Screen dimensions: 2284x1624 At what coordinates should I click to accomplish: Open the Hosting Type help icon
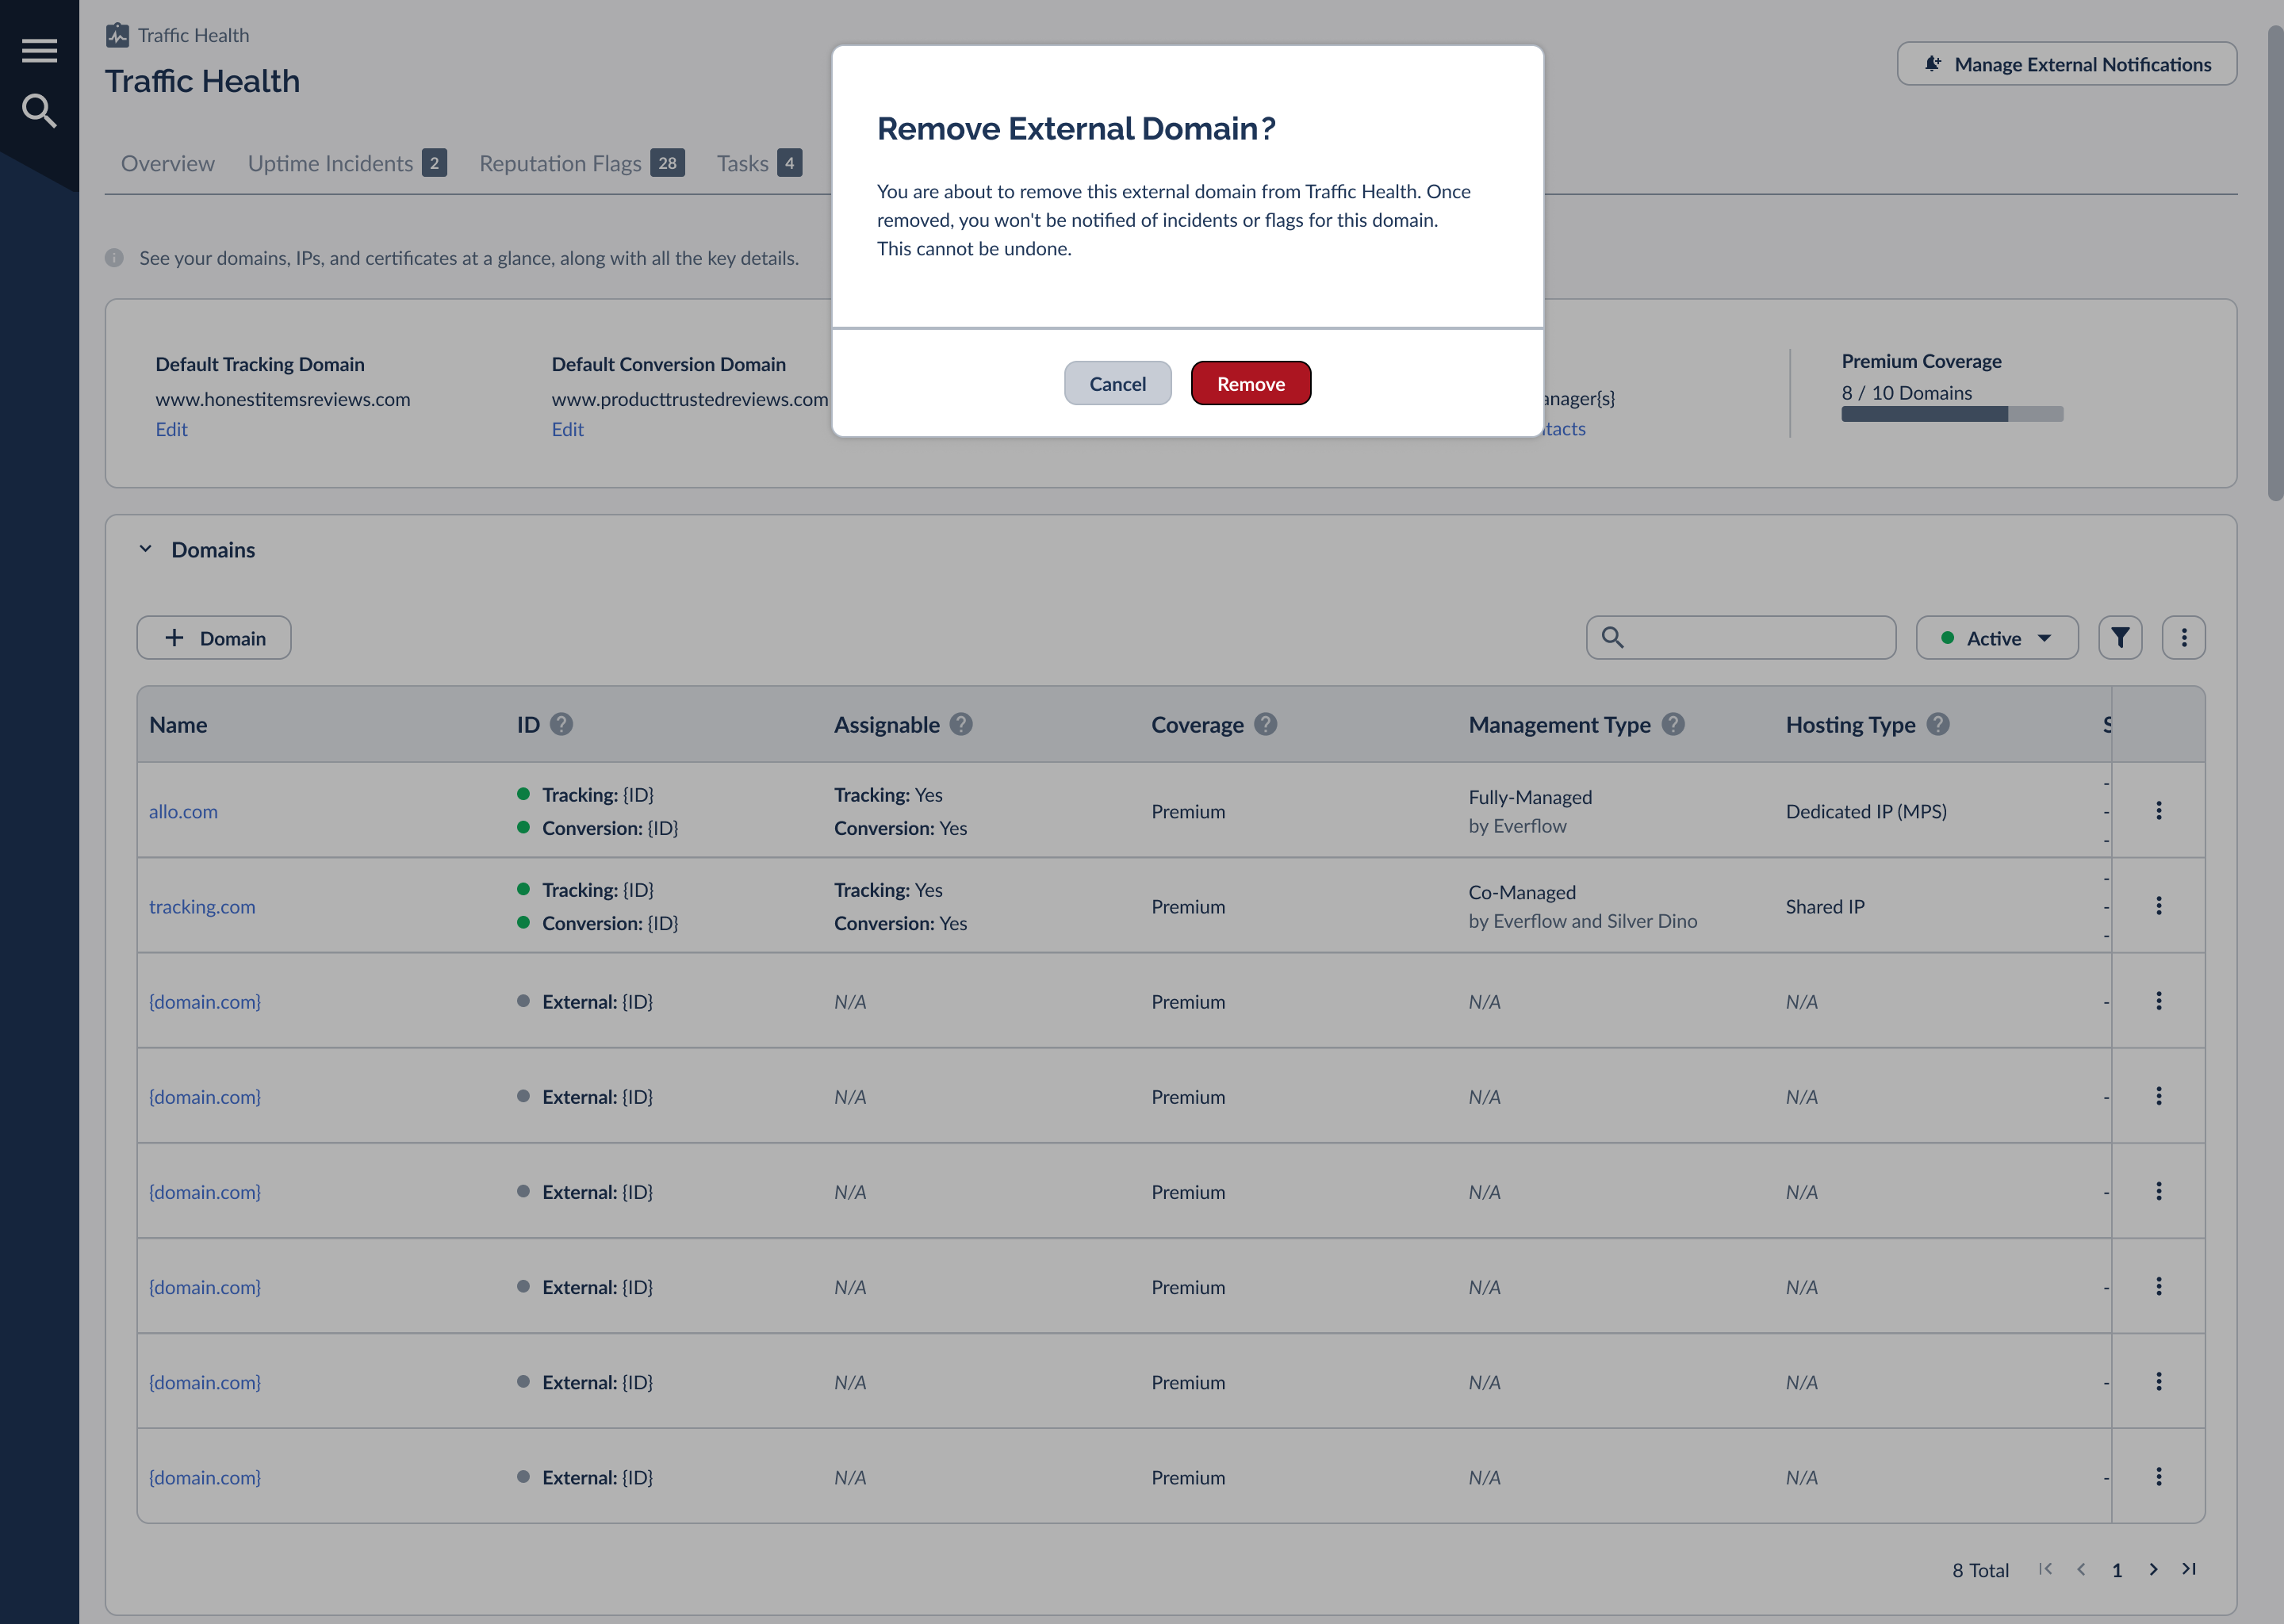click(1938, 724)
